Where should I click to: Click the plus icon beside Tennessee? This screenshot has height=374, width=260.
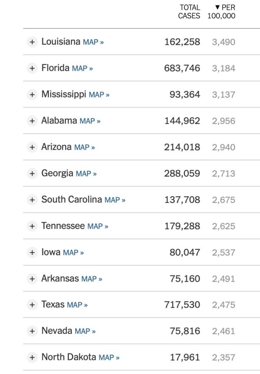click(x=32, y=226)
